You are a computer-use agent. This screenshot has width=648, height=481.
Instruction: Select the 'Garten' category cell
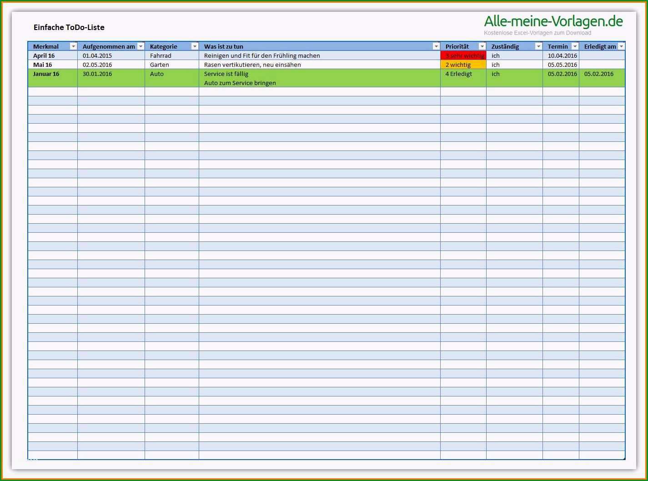172,65
